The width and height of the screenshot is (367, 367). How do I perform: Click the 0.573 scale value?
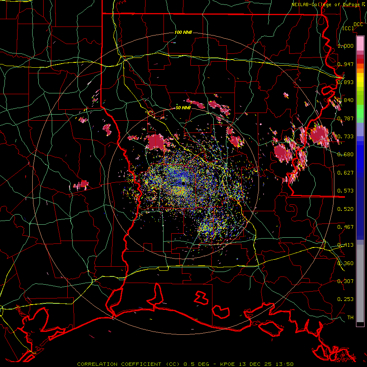pos(345,191)
